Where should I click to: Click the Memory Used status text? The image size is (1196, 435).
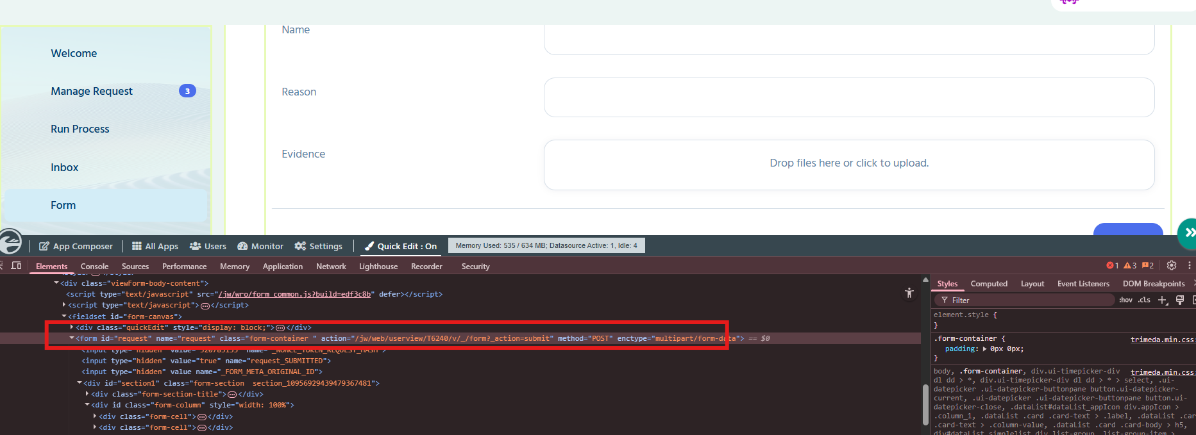[x=546, y=245]
